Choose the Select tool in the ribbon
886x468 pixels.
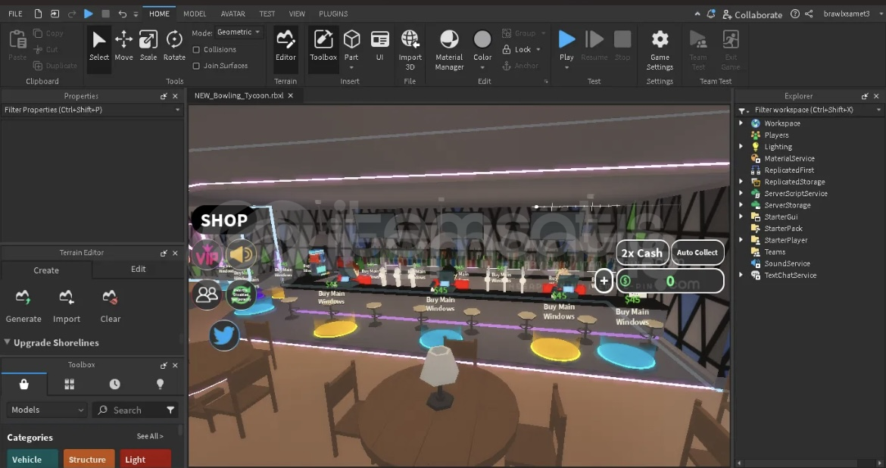[99, 45]
